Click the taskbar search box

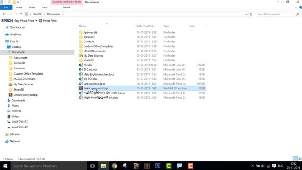coord(49,166)
